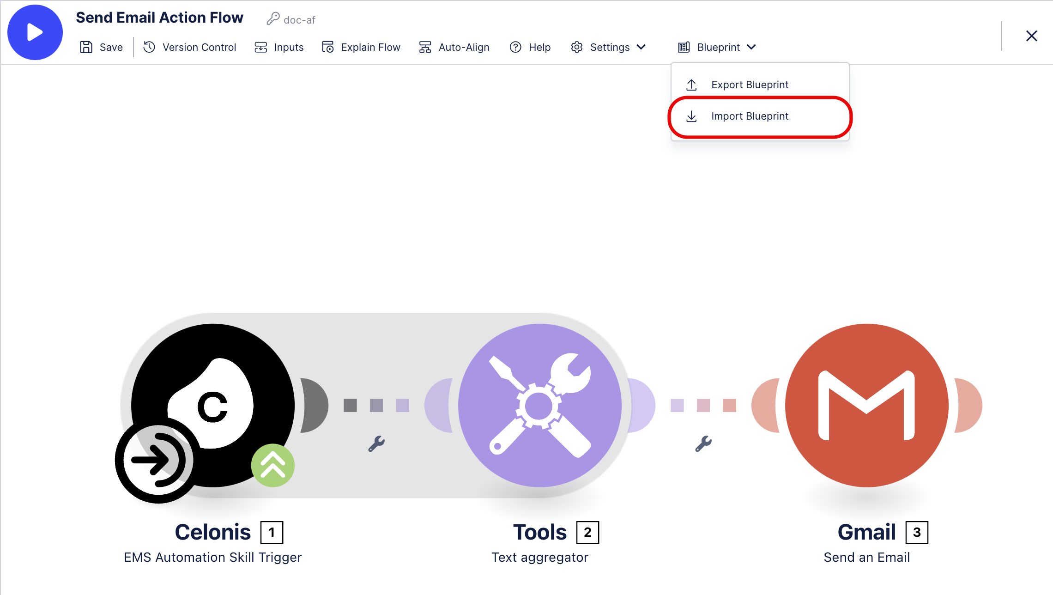The image size is (1053, 595).
Task: Click the wrench between Tools and Gmail
Action: click(703, 443)
